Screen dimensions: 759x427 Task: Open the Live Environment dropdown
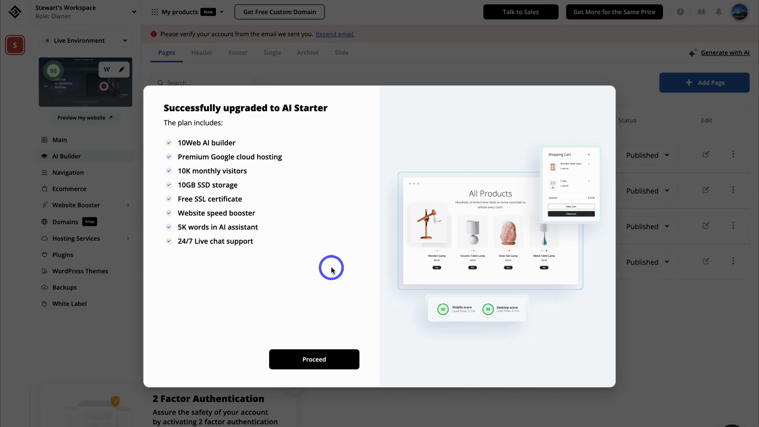pos(86,40)
